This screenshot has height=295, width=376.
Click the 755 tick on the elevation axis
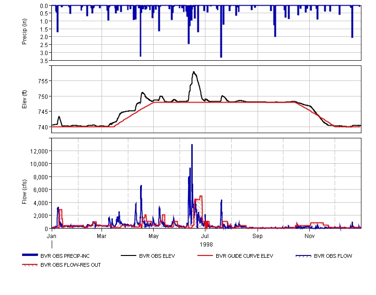[43, 81]
